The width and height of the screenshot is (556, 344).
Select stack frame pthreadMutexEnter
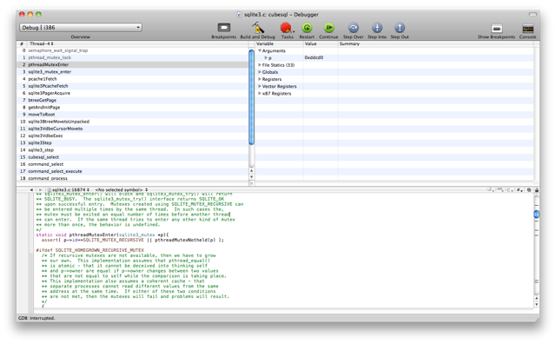(x=133, y=64)
